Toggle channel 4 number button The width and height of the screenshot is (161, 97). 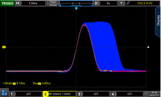113,94
